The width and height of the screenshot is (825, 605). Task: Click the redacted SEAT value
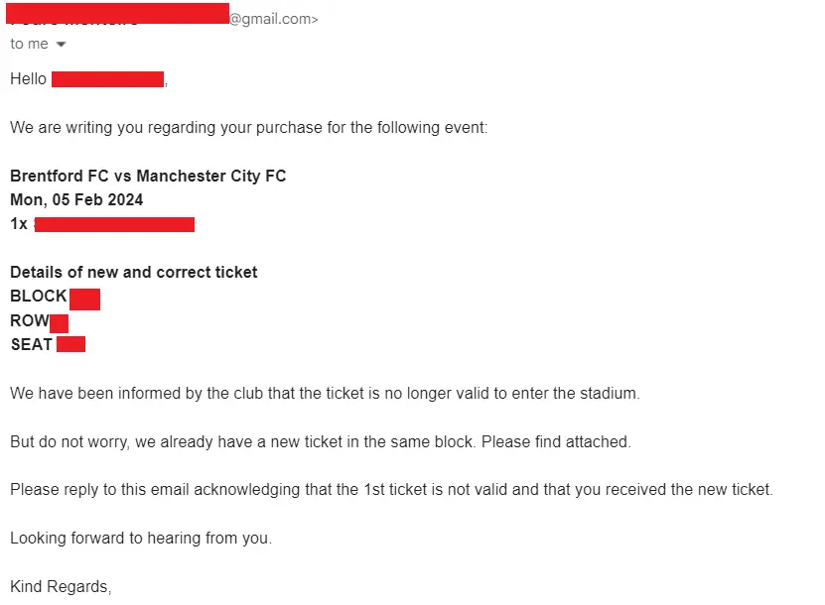[70, 344]
